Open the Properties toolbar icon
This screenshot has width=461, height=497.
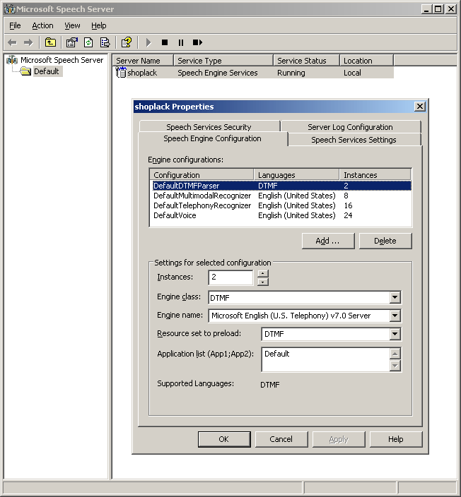(x=72, y=42)
